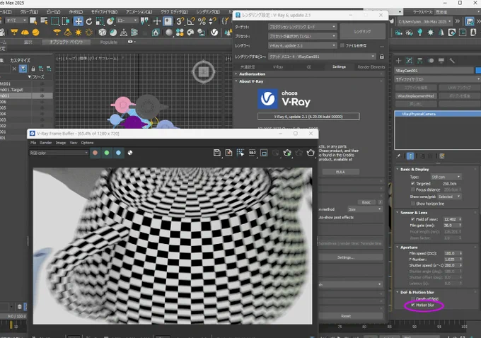Viewport: 481px width, 338px height.
Task: Open the Options menu in Frame Buffer
Action: pyautogui.click(x=87, y=143)
